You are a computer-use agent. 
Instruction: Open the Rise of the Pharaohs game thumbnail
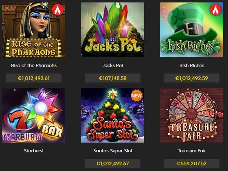click(x=33, y=30)
